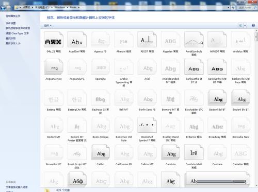Image resolution: width=258 pixels, height=192 pixels.
Task: Click the Windows breadcrumb in address bar
Action: [x=60, y=7]
